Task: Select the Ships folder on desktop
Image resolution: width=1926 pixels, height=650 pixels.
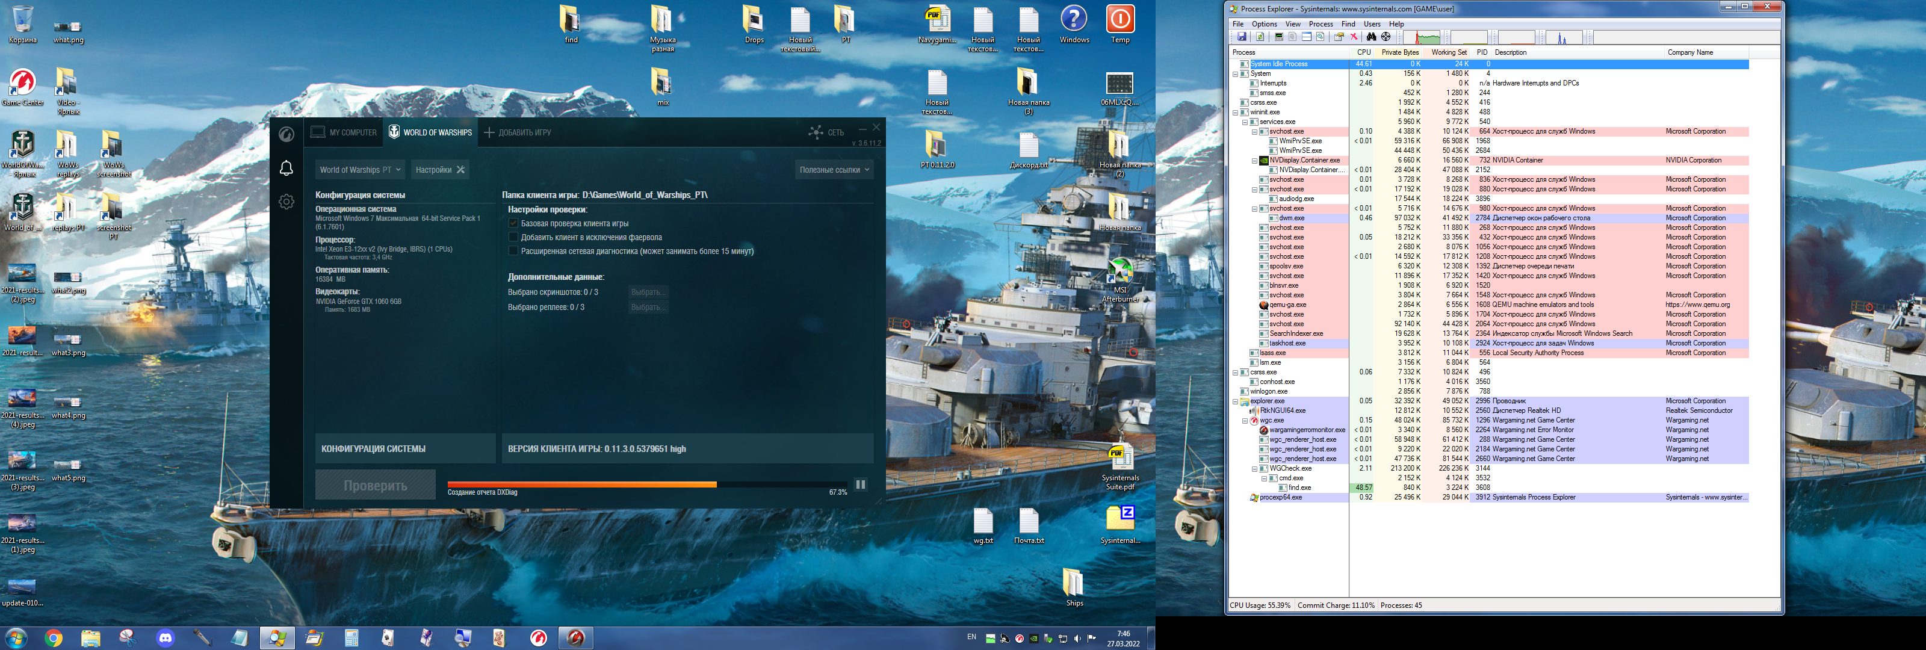Action: click(x=1074, y=588)
